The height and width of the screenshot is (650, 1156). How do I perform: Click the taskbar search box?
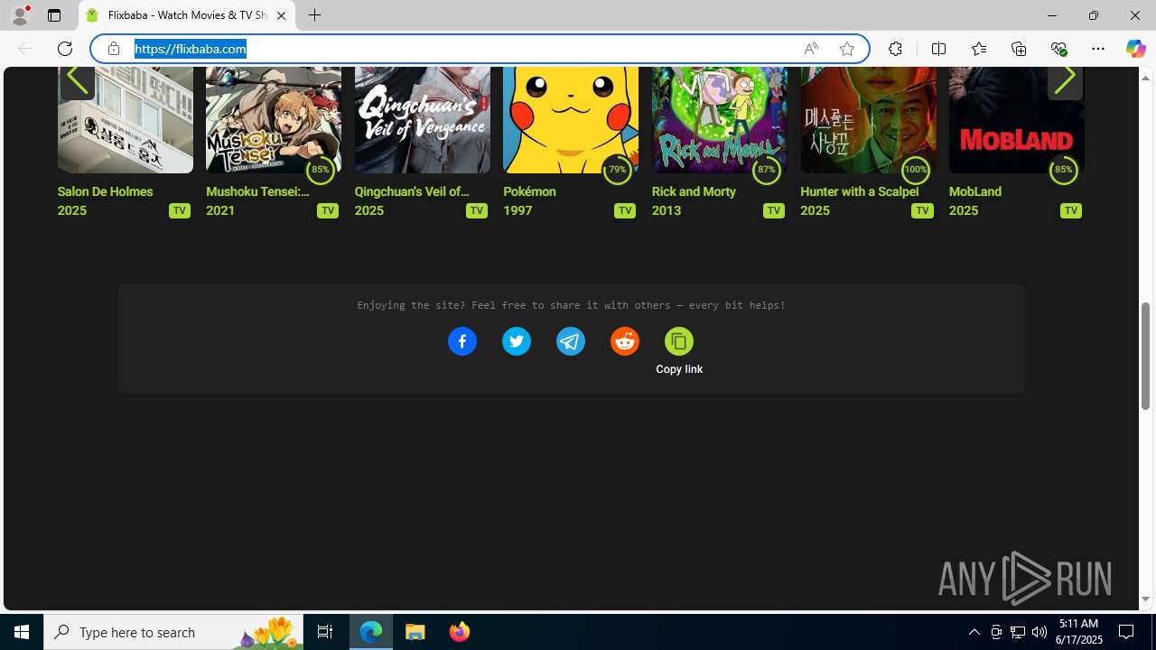[173, 632]
